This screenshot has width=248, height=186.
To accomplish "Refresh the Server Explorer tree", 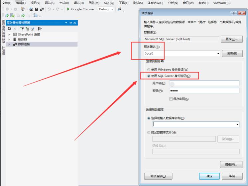I will [9, 29].
